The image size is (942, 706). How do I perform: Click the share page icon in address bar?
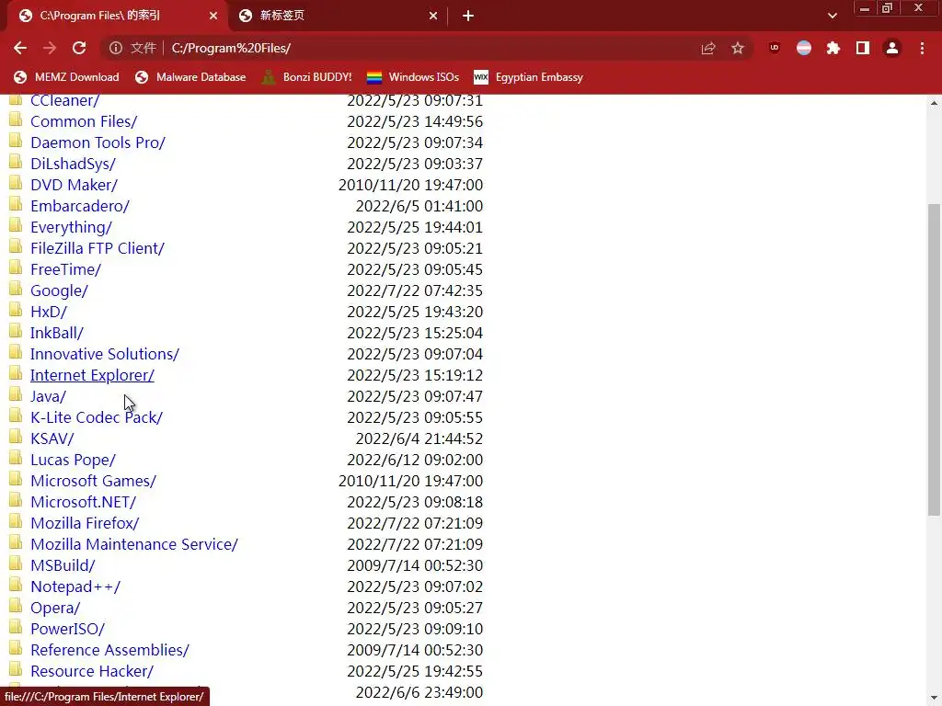(708, 48)
